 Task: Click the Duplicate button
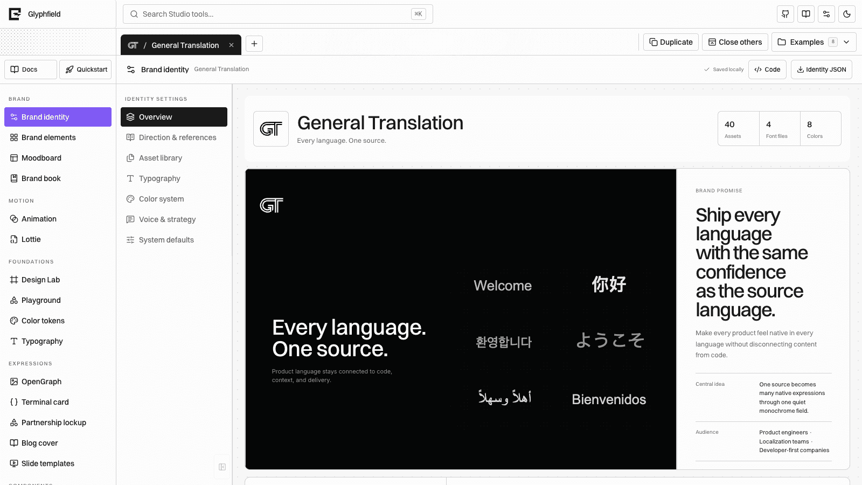click(671, 42)
